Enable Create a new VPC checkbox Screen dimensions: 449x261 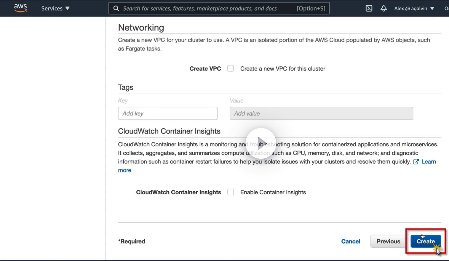[231, 68]
